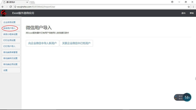Close the 通讯录同步 browser tab
Image resolution: width=196 pixels, height=110 pixels.
point(27,2)
